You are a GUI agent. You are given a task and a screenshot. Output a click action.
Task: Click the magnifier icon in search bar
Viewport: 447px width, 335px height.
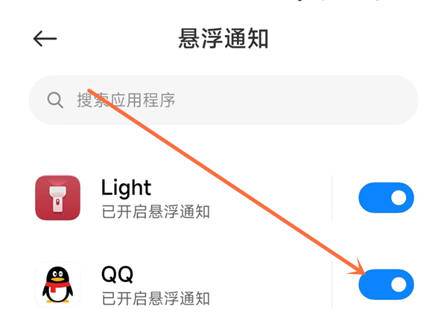point(55,100)
